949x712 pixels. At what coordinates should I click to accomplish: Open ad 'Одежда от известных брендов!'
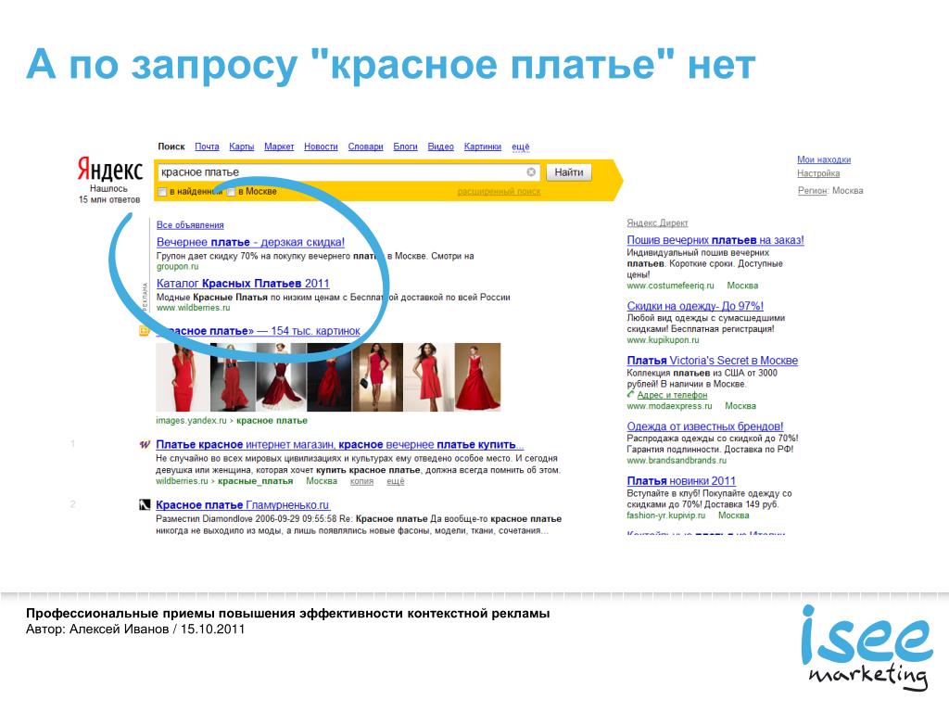point(705,426)
